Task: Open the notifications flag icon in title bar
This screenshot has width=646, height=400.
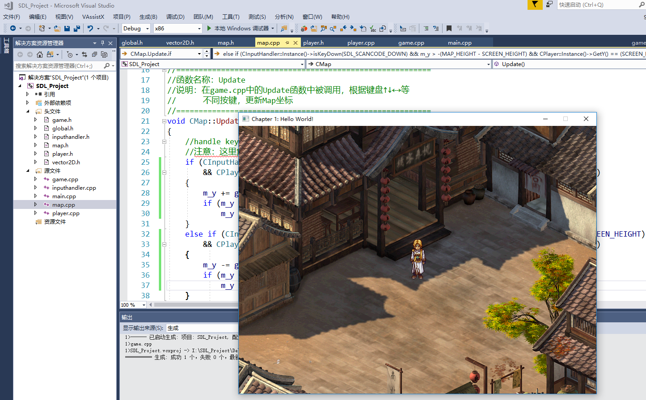Action: pyautogui.click(x=535, y=4)
